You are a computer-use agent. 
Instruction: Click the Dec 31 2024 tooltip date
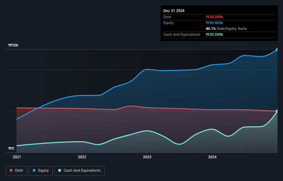(x=174, y=11)
